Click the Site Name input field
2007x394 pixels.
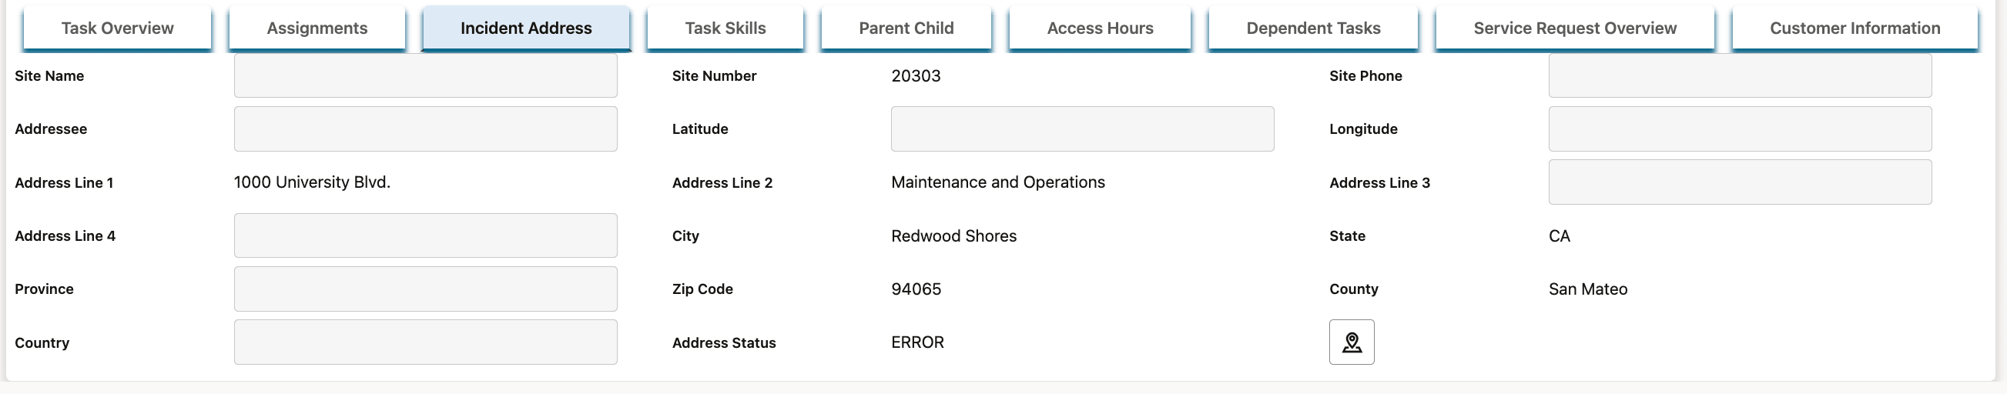[x=425, y=75]
